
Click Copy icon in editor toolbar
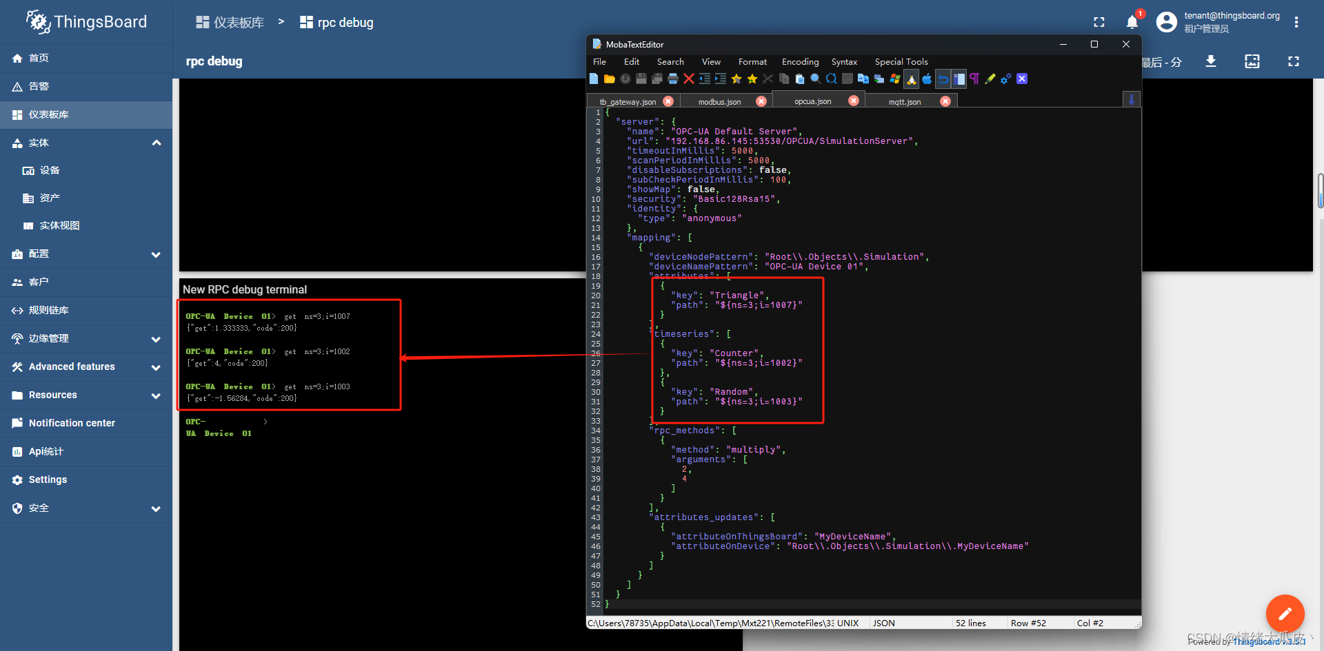point(784,79)
